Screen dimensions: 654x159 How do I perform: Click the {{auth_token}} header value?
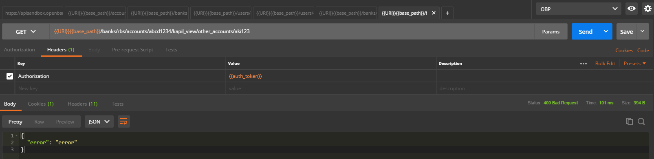245,76
